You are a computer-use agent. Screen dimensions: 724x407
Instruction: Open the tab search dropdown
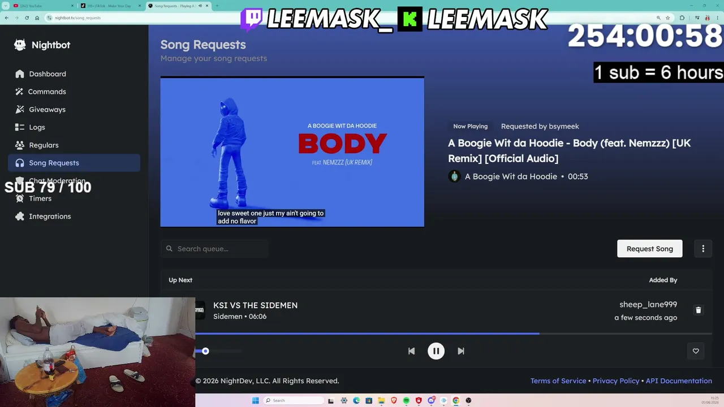(6, 6)
